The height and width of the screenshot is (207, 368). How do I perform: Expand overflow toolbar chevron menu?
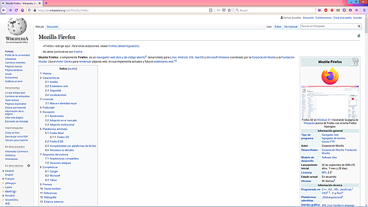coord(356,10)
